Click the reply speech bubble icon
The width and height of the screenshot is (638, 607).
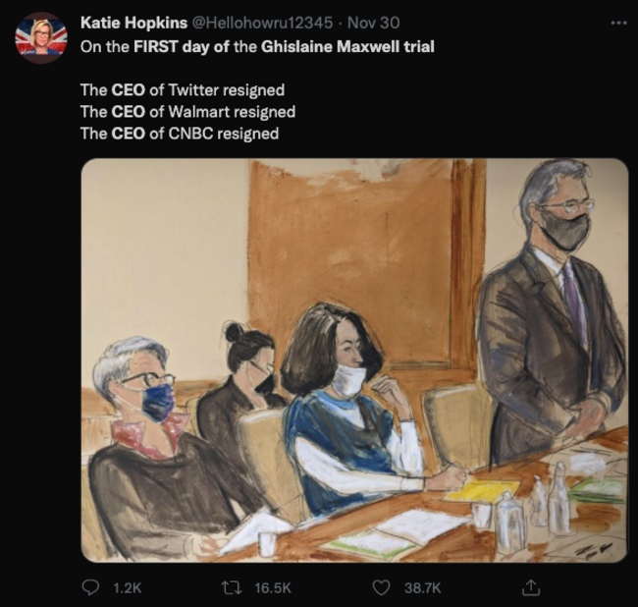tap(90, 587)
